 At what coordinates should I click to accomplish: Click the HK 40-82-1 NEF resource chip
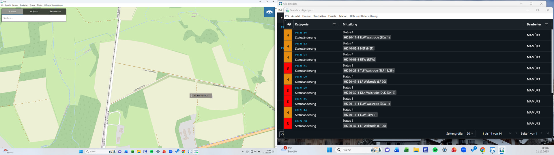pyautogui.click(x=358, y=49)
